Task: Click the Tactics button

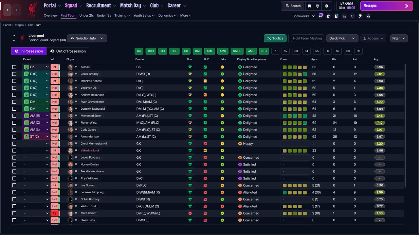Action: (275, 39)
